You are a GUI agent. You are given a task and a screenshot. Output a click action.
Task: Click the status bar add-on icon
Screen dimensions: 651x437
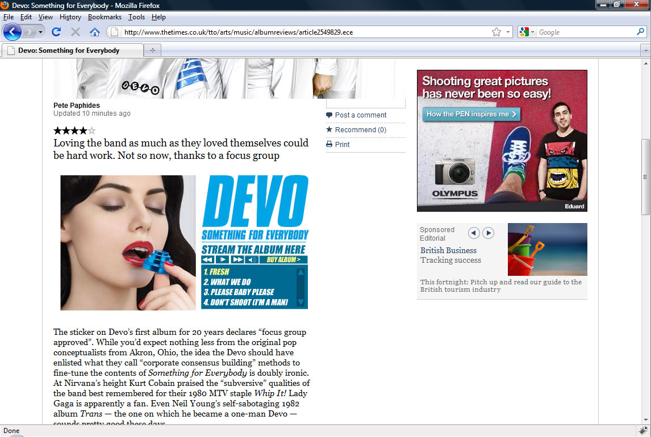pos(642,430)
